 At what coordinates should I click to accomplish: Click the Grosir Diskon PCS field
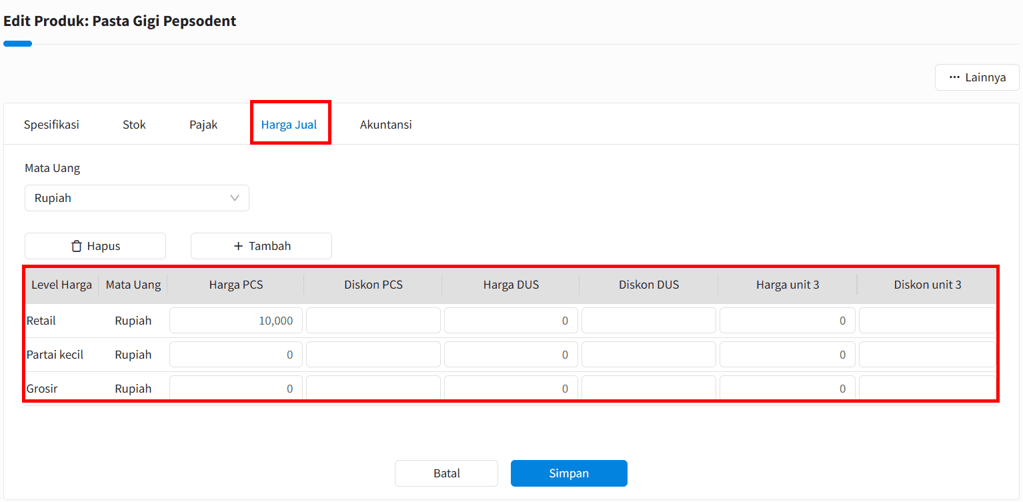click(373, 388)
